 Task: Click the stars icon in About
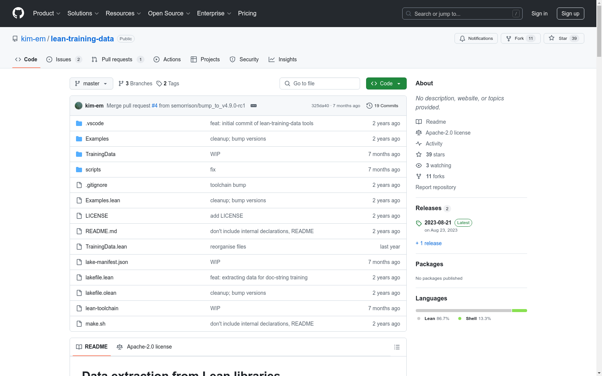pyautogui.click(x=419, y=155)
